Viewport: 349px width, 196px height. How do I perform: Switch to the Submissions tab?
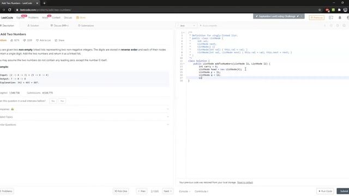(86, 26)
